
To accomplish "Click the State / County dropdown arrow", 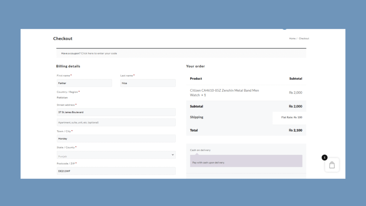I will coord(173,155).
